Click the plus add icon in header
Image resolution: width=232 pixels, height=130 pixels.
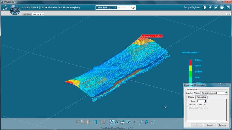click(210, 8)
